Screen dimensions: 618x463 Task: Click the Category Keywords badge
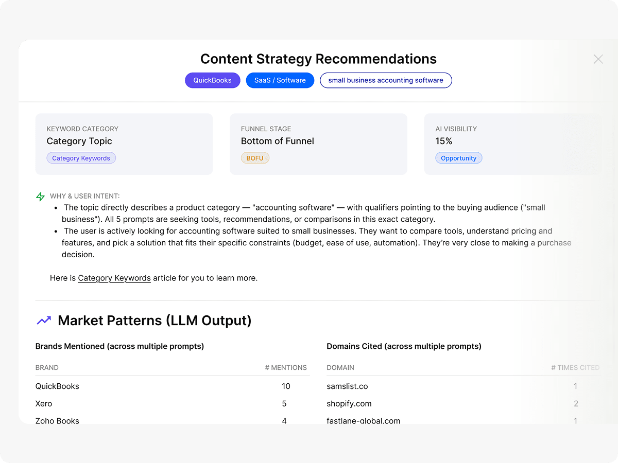(x=81, y=158)
